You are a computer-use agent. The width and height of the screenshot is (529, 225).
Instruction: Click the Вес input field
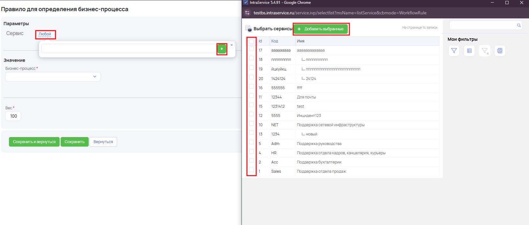13,116
